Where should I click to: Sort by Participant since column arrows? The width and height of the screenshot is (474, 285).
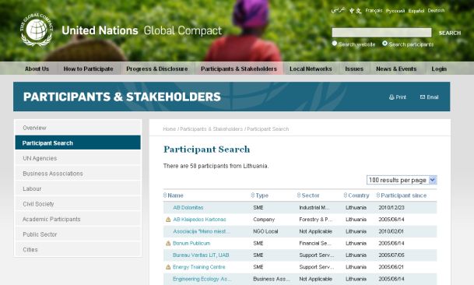pos(377,195)
